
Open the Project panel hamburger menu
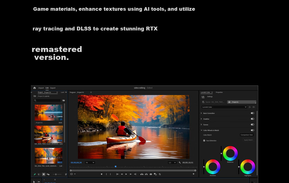click(57, 92)
